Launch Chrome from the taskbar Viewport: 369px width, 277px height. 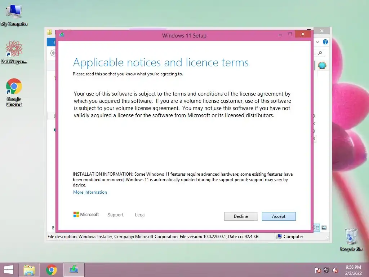coord(52,270)
